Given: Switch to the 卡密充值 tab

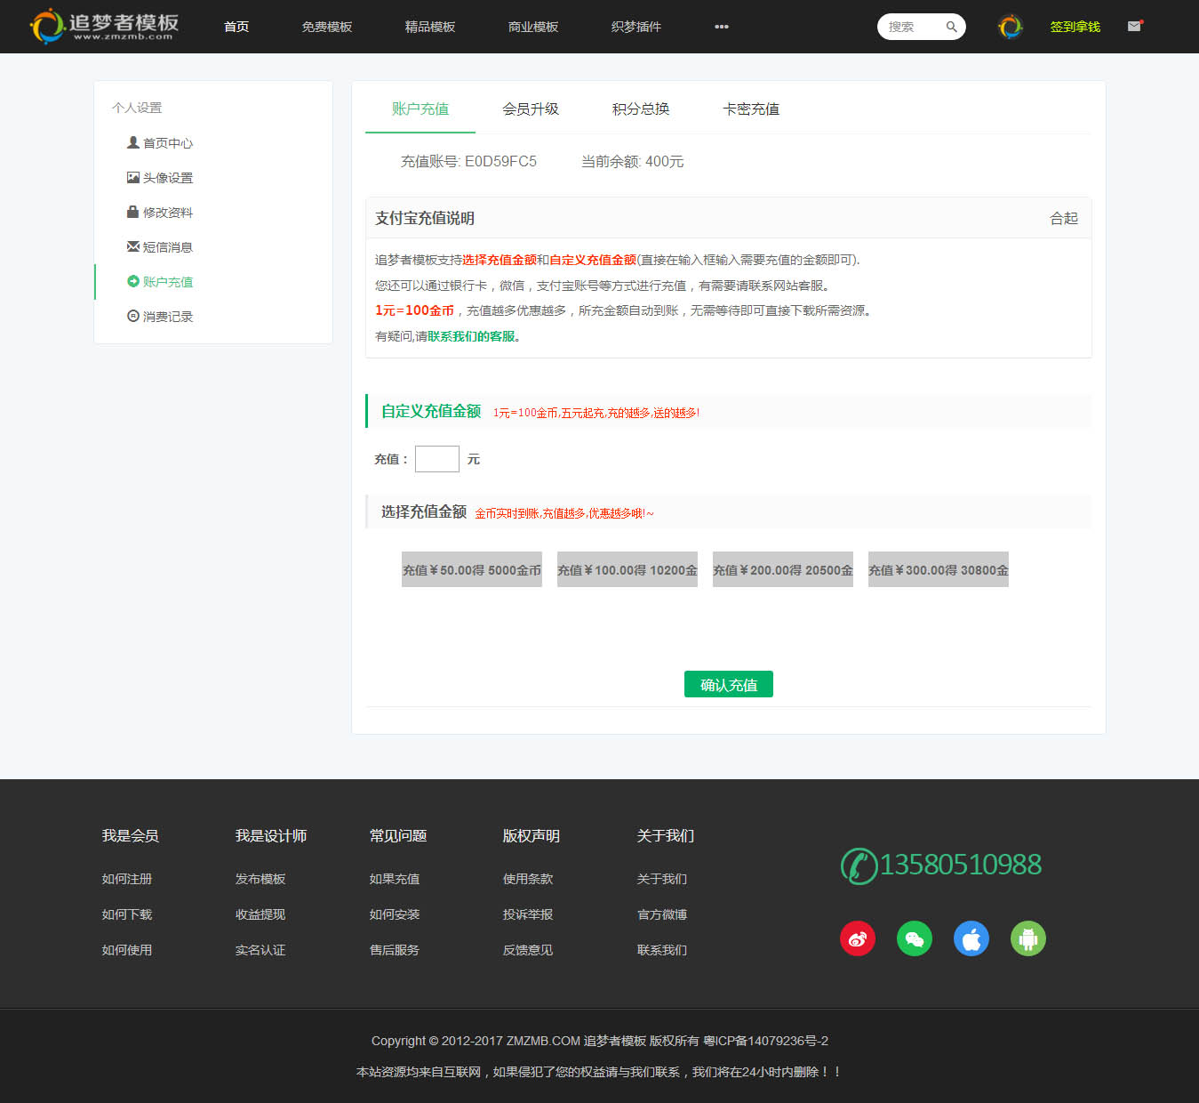Looking at the screenshot, I should (750, 109).
